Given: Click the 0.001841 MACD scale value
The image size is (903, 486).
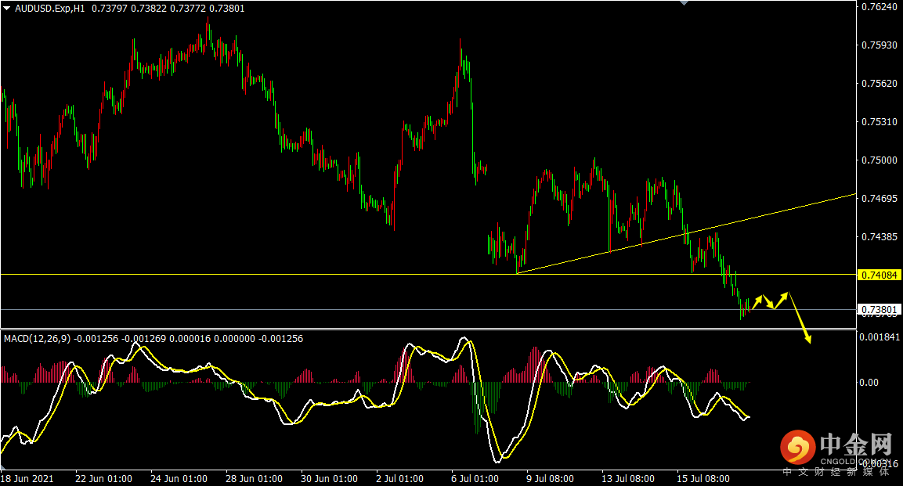Looking at the screenshot, I should pyautogui.click(x=879, y=337).
